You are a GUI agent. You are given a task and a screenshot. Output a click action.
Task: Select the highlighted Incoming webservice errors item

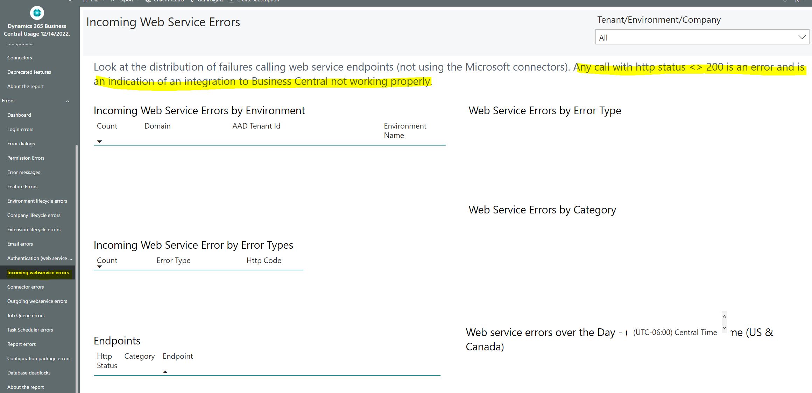[x=38, y=272]
